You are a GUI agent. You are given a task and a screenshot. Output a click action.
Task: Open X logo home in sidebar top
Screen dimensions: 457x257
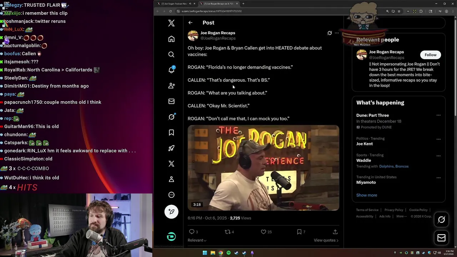tap(171, 23)
